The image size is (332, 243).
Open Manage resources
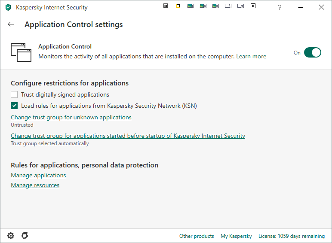[x=35, y=185]
